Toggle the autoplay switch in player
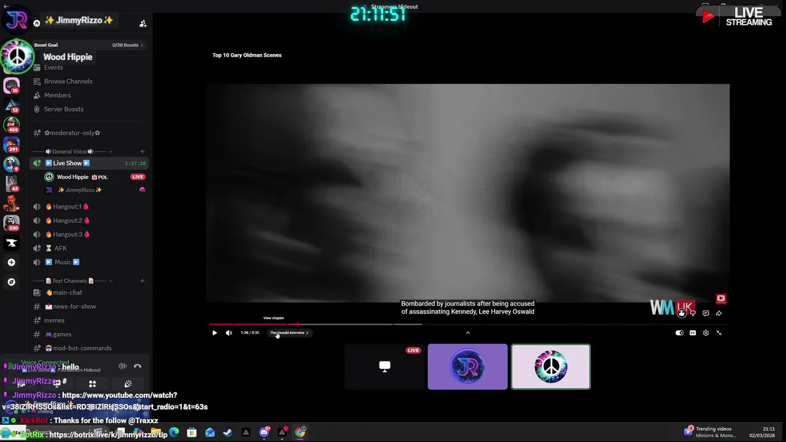The width and height of the screenshot is (786, 442). tap(679, 333)
